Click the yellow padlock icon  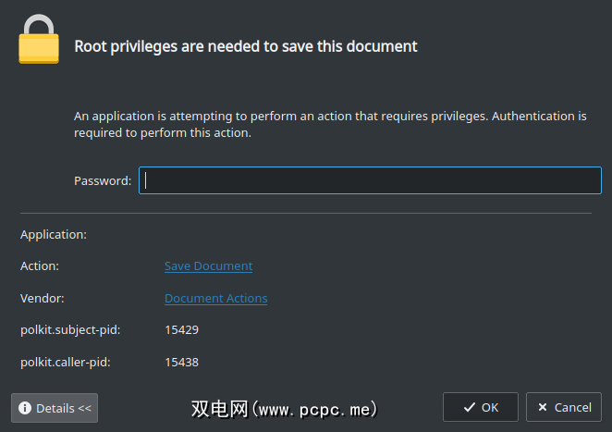coord(39,40)
